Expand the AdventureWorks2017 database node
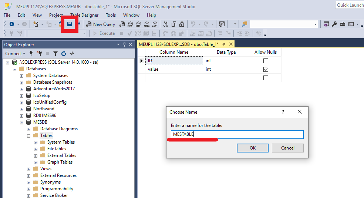Image resolution: width=364 pixels, height=198 pixels. click(21, 89)
